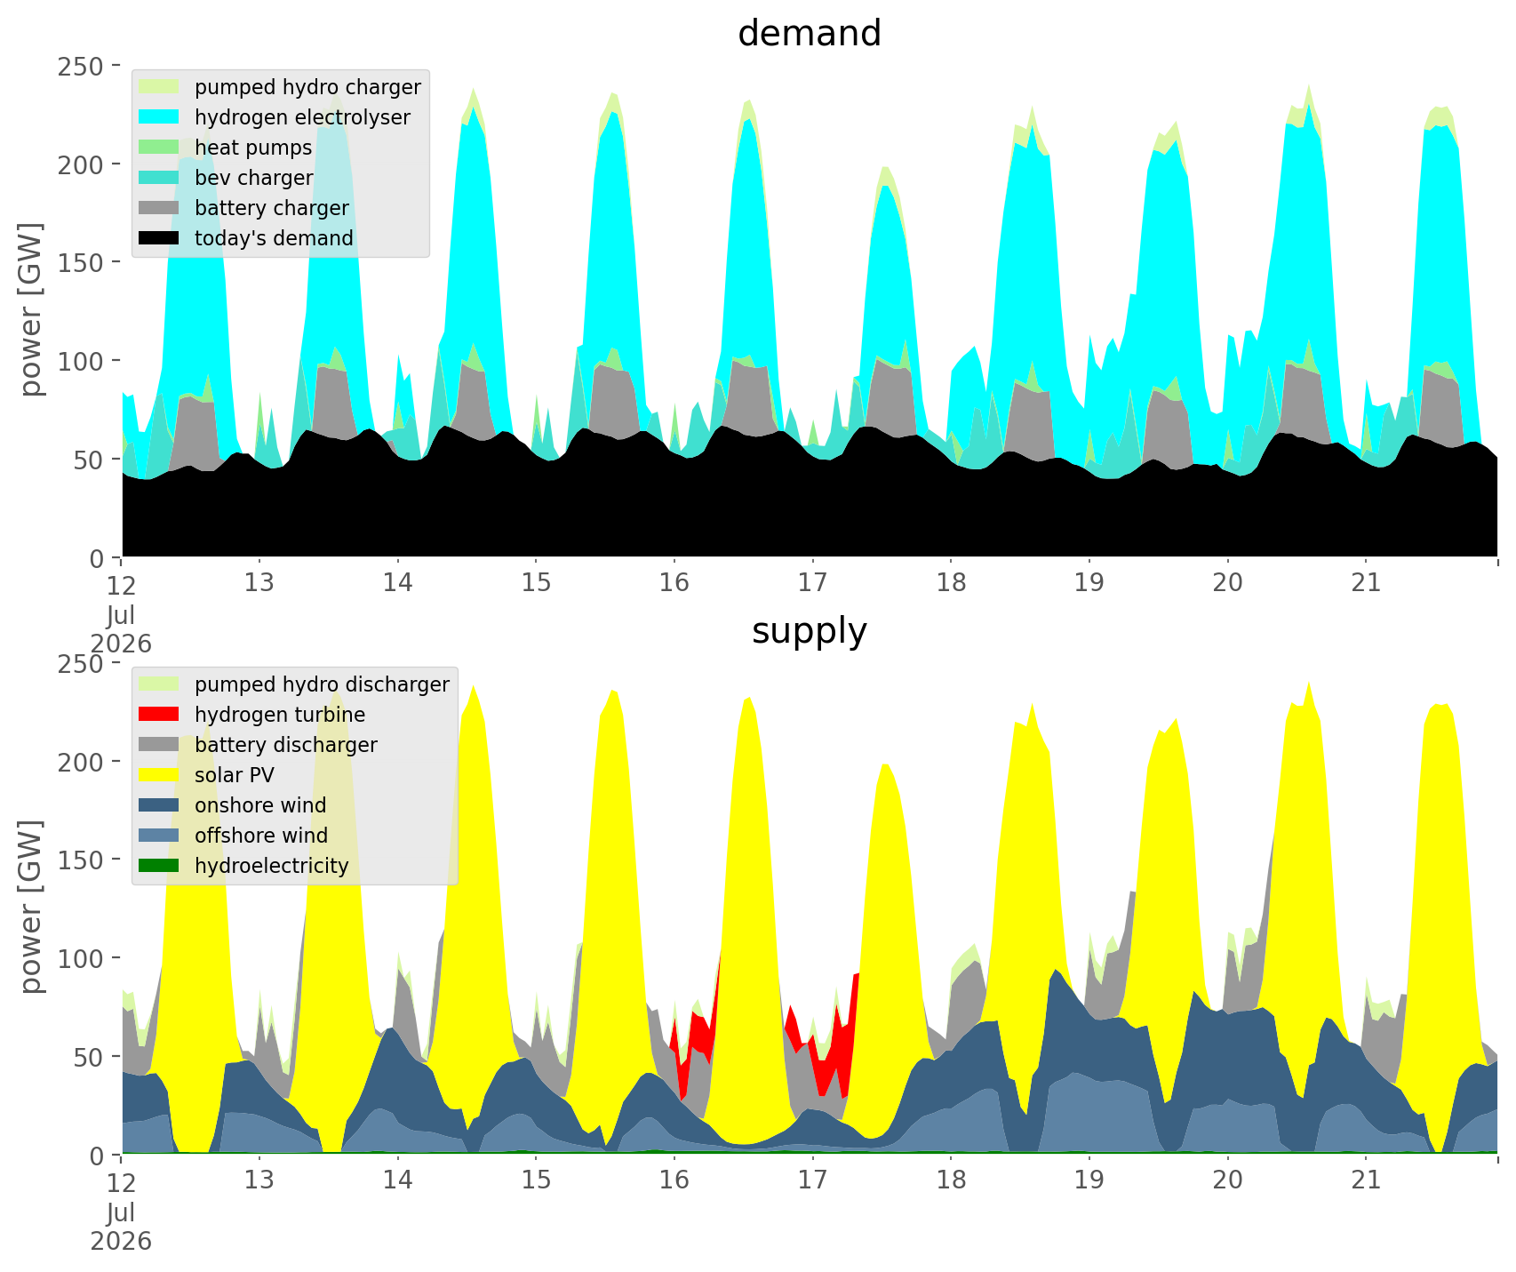The height and width of the screenshot is (1272, 1516).
Task: Click the demand chart's "power [GW]" axis label
Action: (x=31, y=310)
